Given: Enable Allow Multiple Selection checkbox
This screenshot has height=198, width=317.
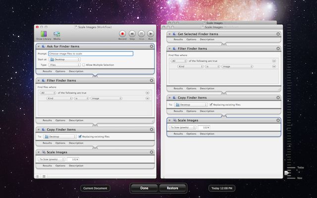Looking at the screenshot, I should [x=83, y=65].
